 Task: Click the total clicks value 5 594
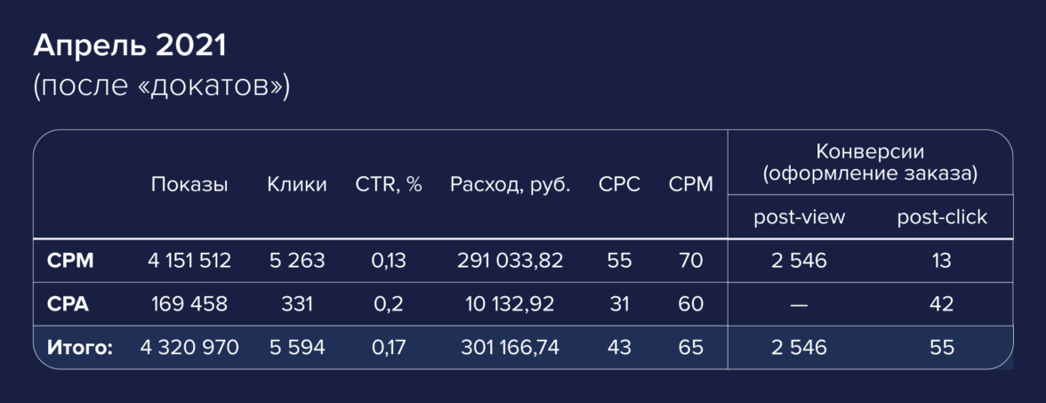coord(296,347)
